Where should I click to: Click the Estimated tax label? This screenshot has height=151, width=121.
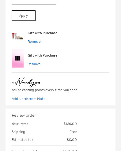pyautogui.click(x=22, y=140)
